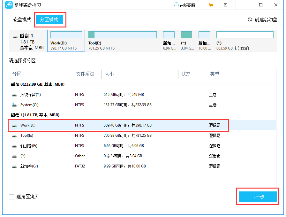The image size is (286, 217).
Task: Click the drive icon beside System(C:)
Action: [14, 105]
